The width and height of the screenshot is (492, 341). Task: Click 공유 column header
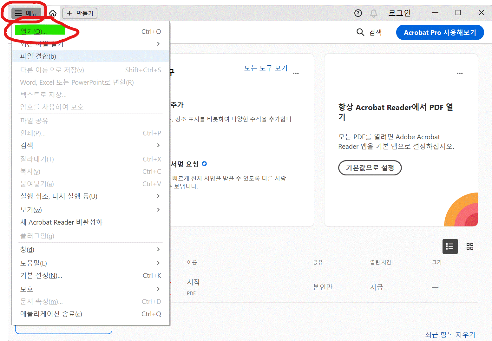318,262
